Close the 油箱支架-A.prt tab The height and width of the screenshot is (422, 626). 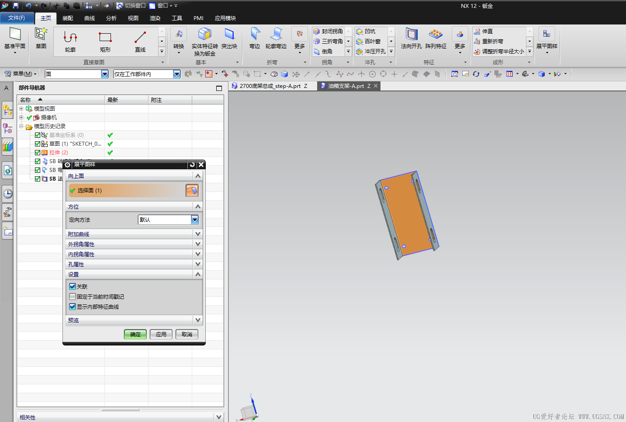(x=376, y=86)
